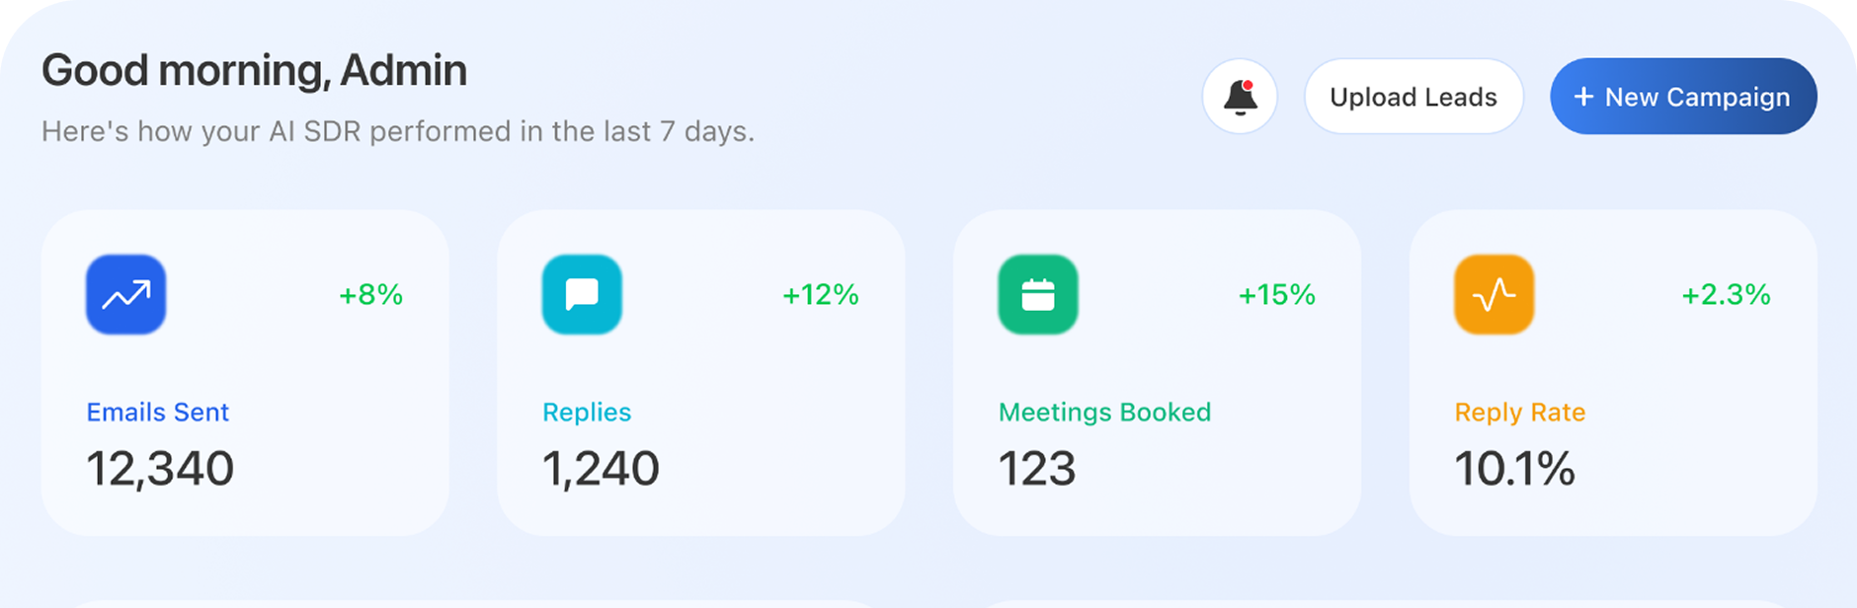Click the green calendar icon
The image size is (1857, 608).
pyautogui.click(x=1037, y=294)
